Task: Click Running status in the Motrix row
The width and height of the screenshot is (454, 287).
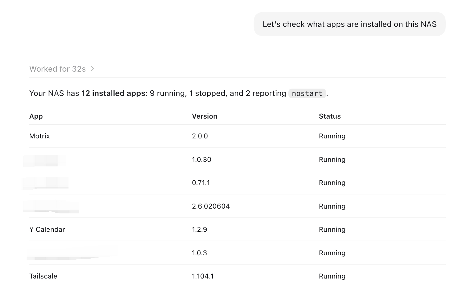Action: pyautogui.click(x=332, y=136)
